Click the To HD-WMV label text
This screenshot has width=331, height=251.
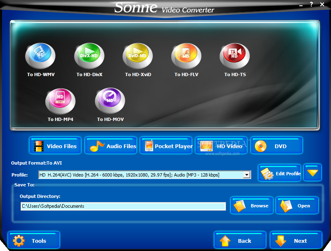(41, 74)
